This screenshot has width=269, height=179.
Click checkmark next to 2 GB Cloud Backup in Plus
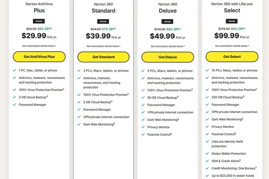click(14, 97)
